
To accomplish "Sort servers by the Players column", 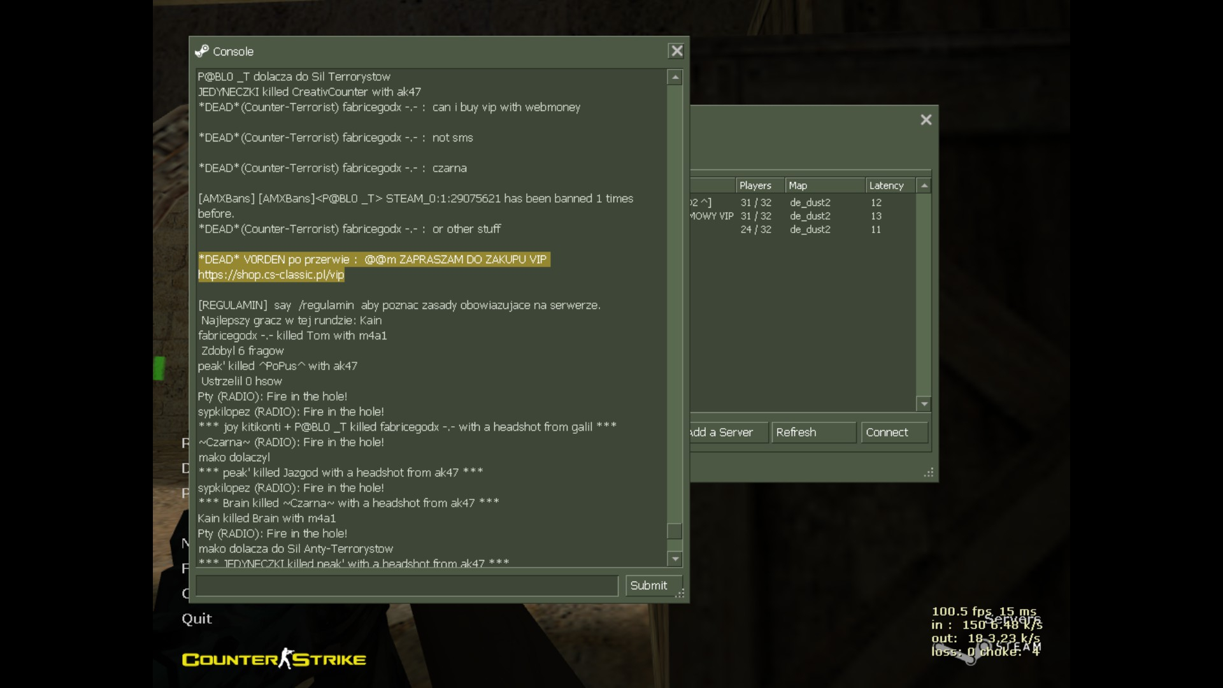I will (x=759, y=185).
